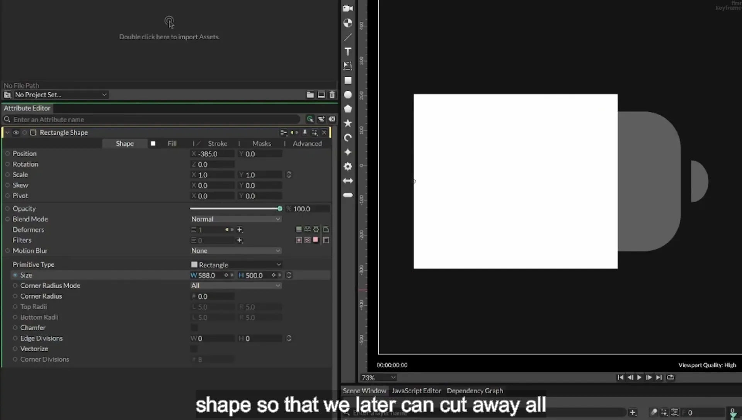
Task: Switch to the Stroke tab
Action: point(218,144)
